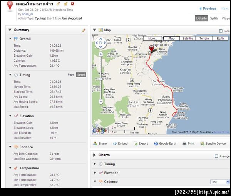231x196 pixels.
Task: Collapse the Timing section in Summary
Action: coord(10,75)
